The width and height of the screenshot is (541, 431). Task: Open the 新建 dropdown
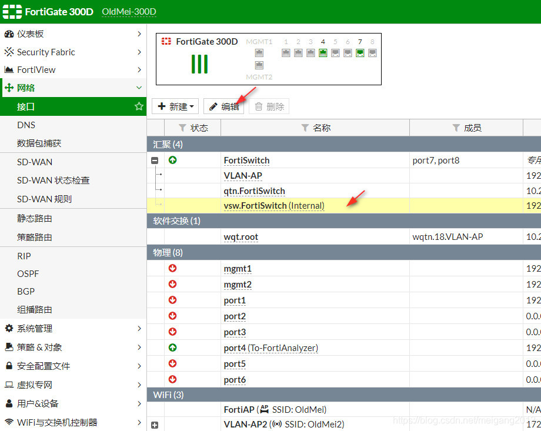175,106
